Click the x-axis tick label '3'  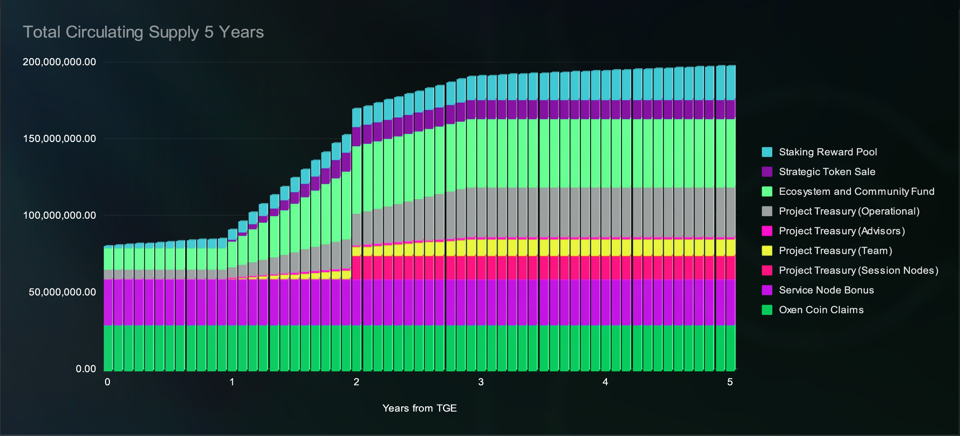coord(481,382)
